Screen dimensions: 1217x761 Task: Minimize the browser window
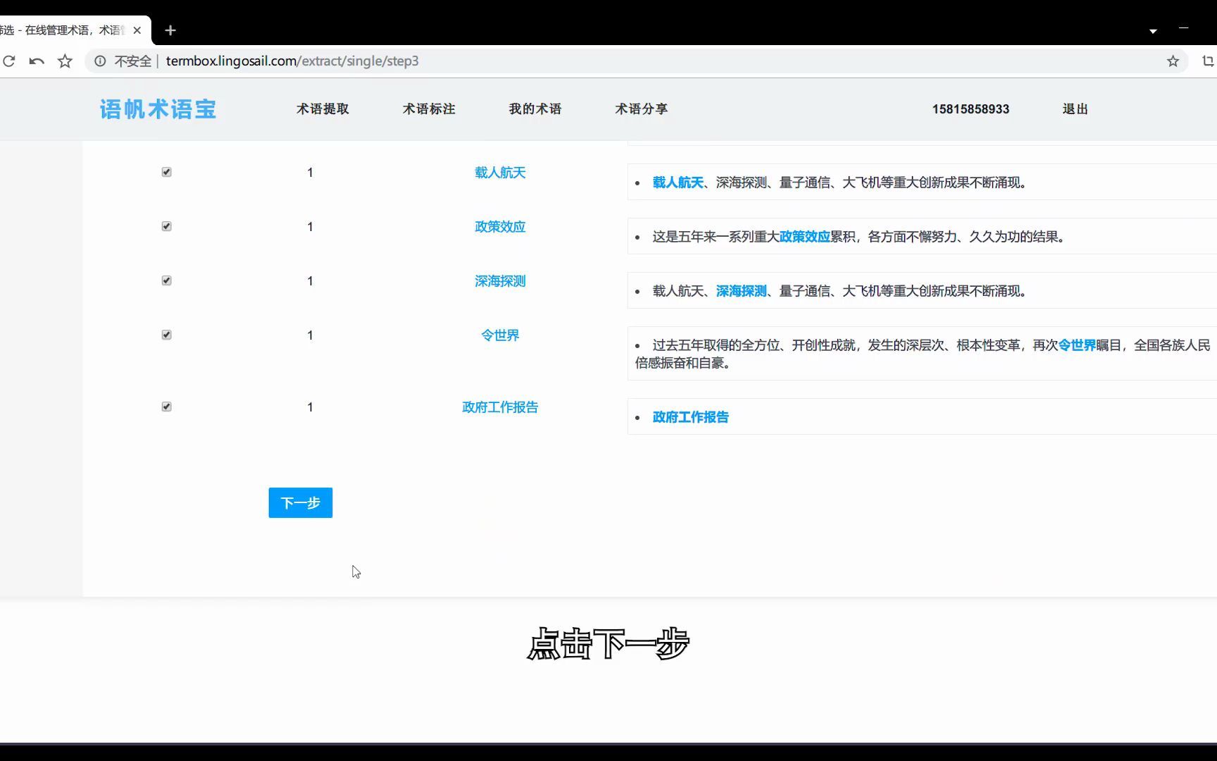1184,28
